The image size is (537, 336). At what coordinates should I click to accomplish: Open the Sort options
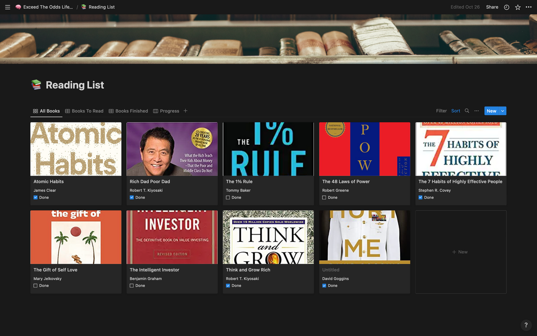[456, 111]
